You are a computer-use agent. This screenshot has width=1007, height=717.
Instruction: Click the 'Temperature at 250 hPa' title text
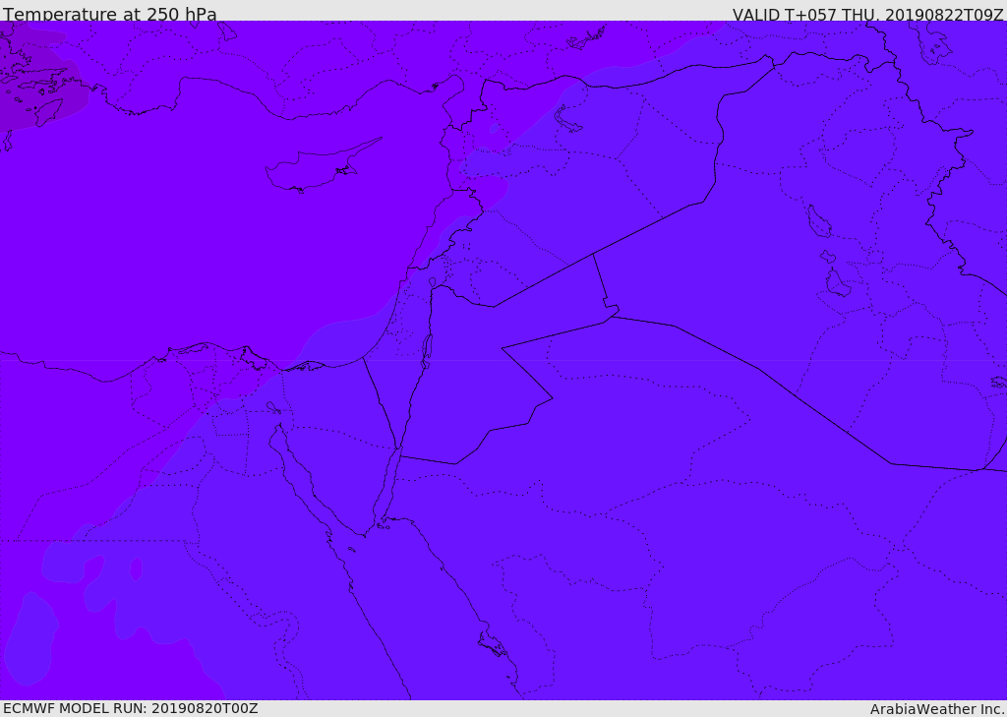click(x=110, y=14)
